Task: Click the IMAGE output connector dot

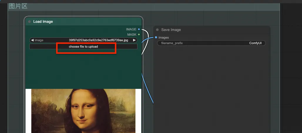Action: pyautogui.click(x=139, y=29)
